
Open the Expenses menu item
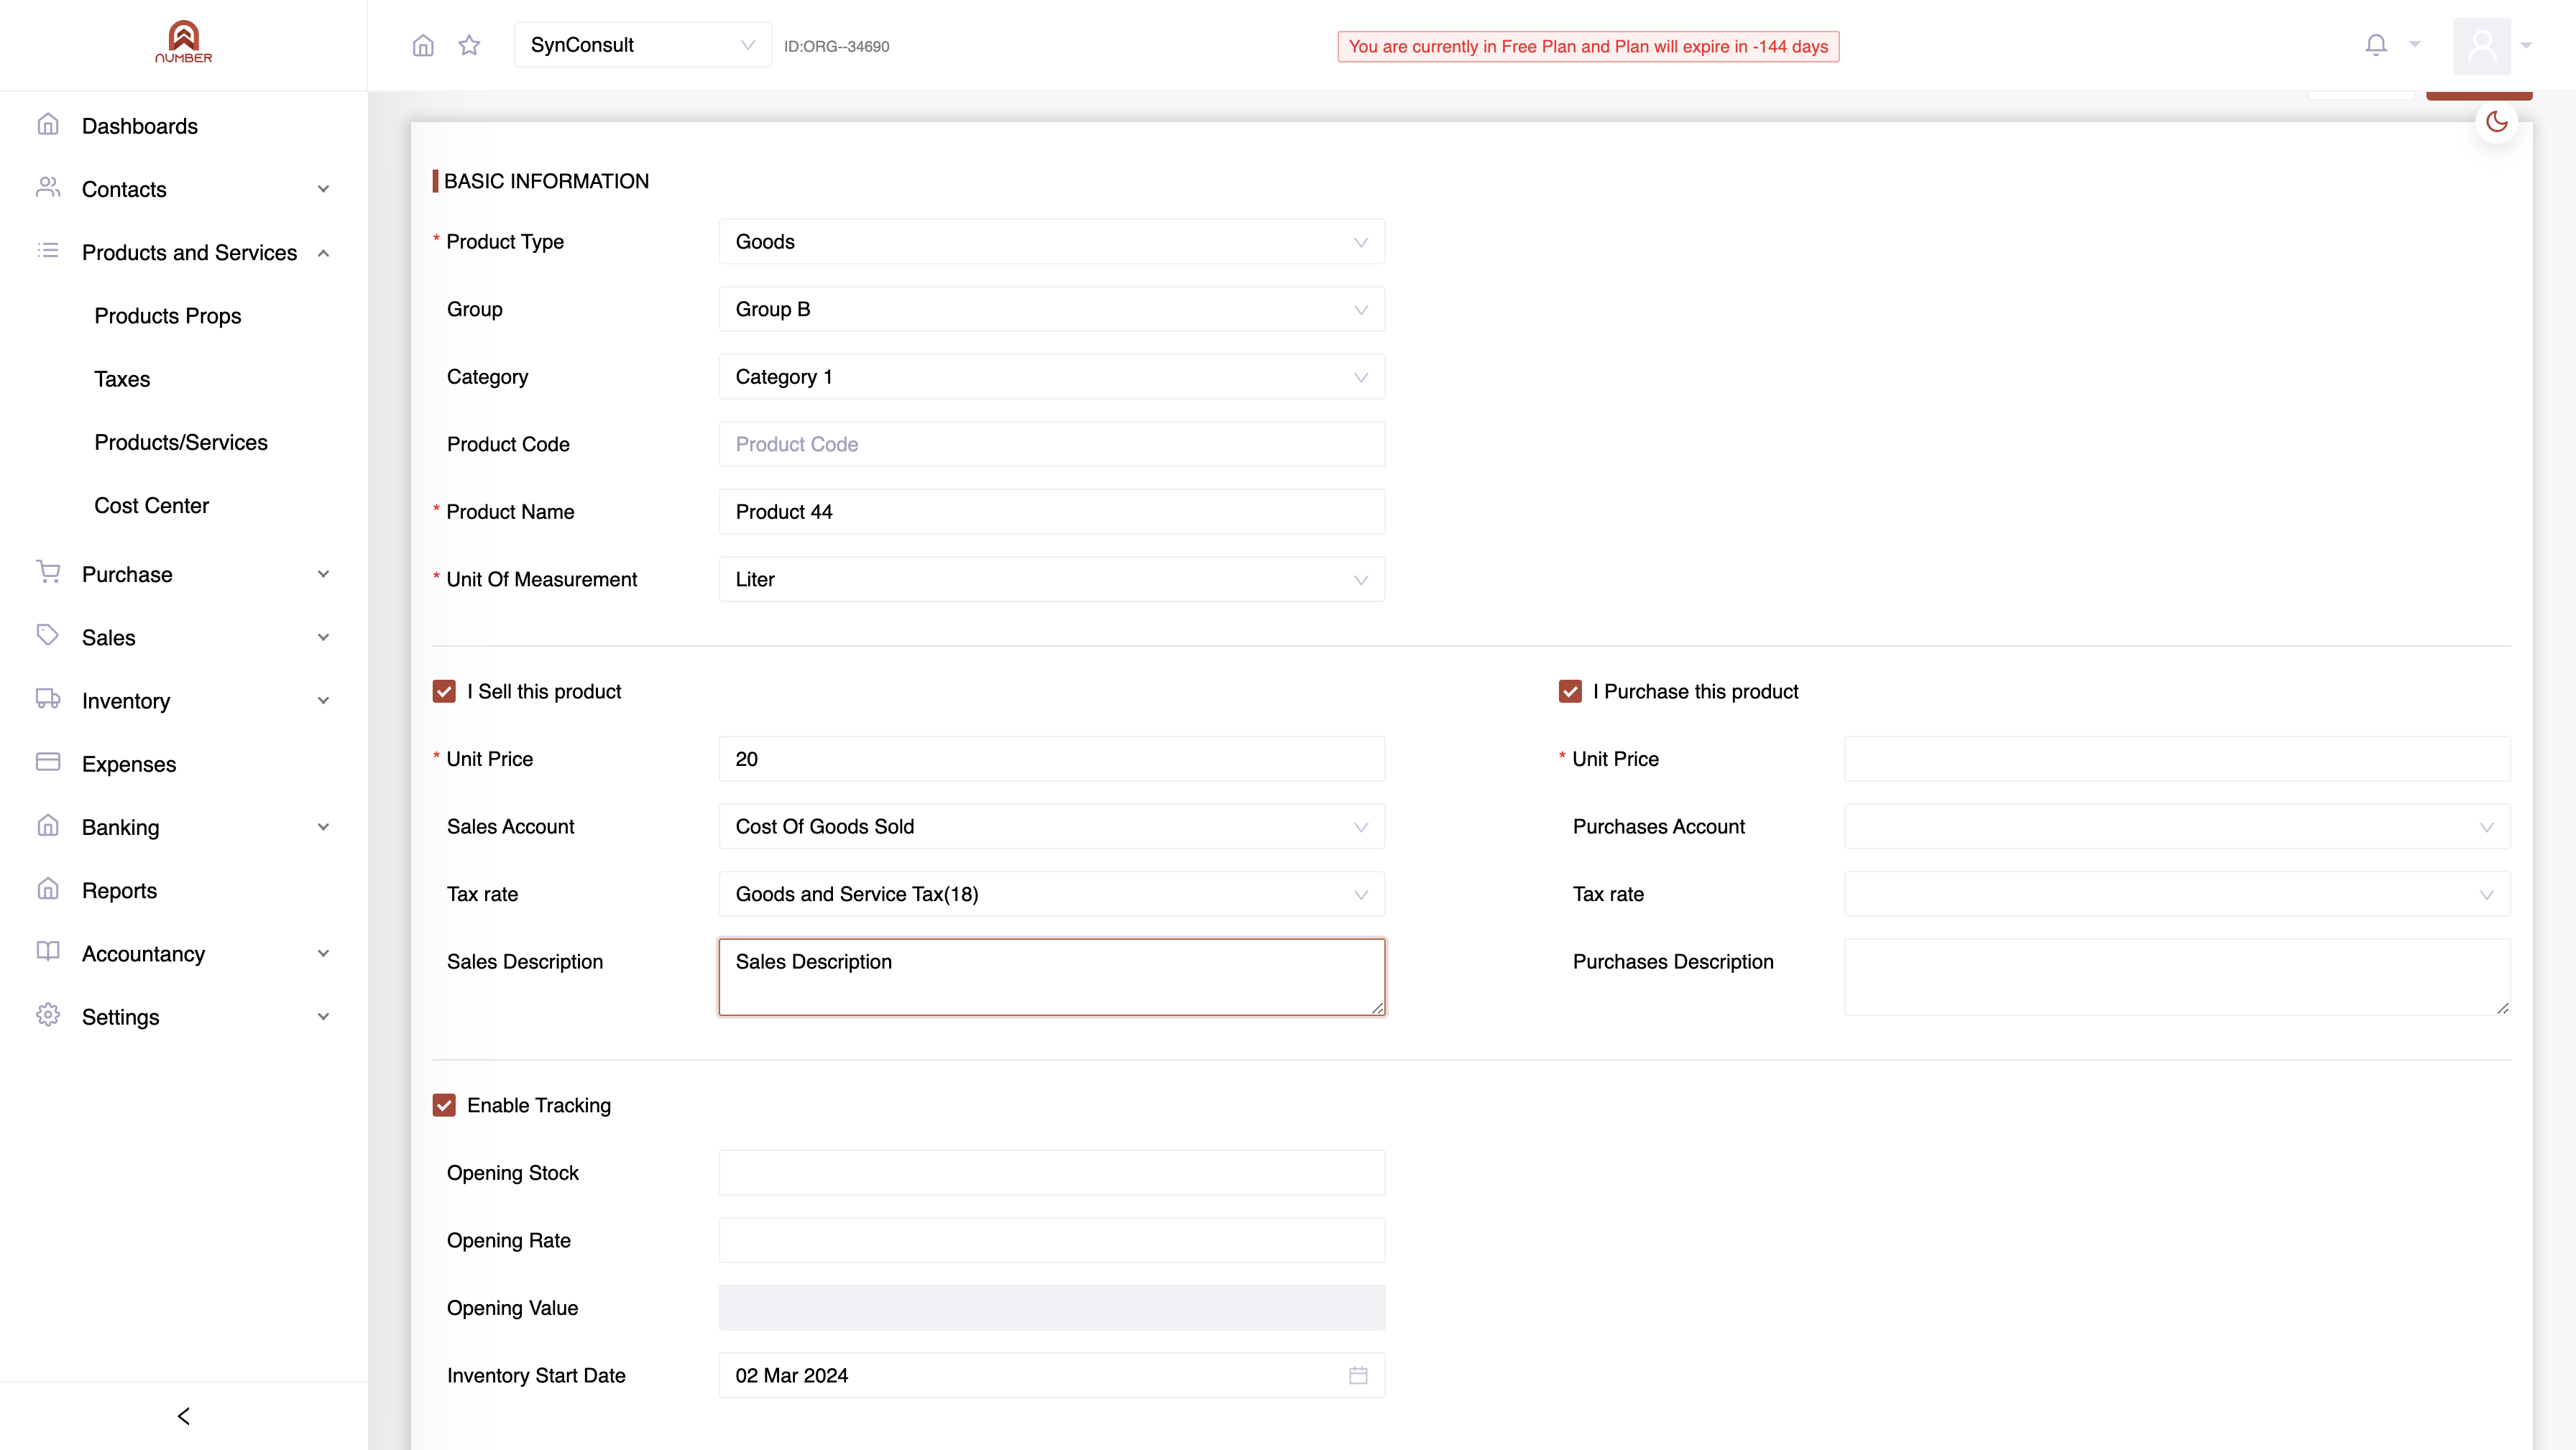click(x=129, y=764)
